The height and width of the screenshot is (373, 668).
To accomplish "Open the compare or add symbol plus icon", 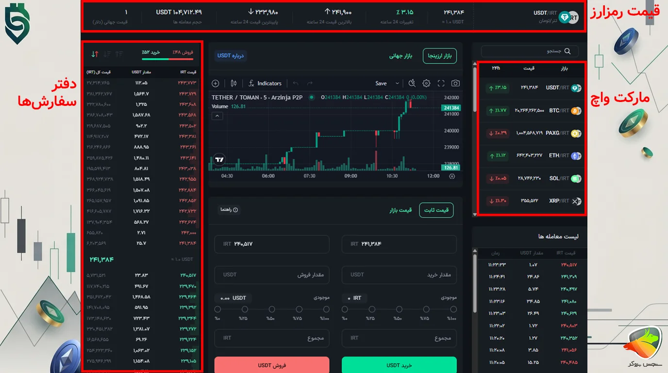I will coord(216,84).
